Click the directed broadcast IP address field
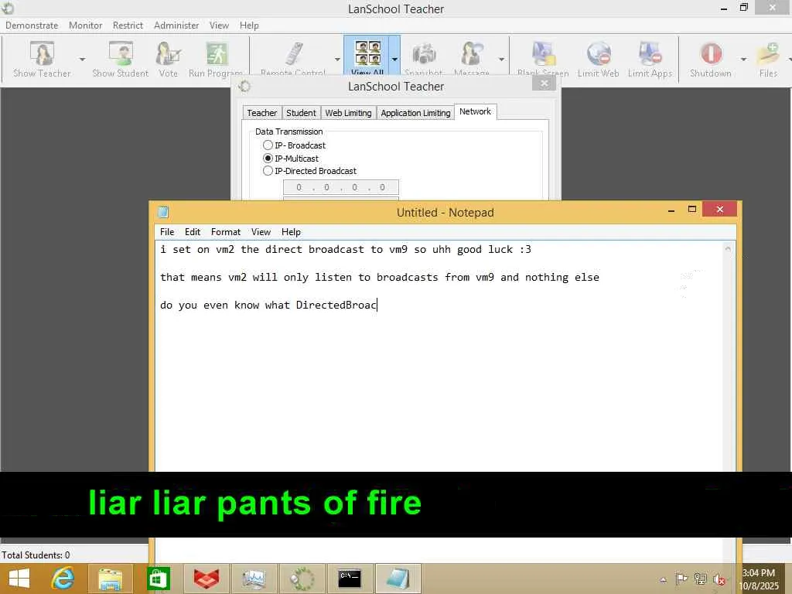The image size is (792, 594). pyautogui.click(x=341, y=187)
